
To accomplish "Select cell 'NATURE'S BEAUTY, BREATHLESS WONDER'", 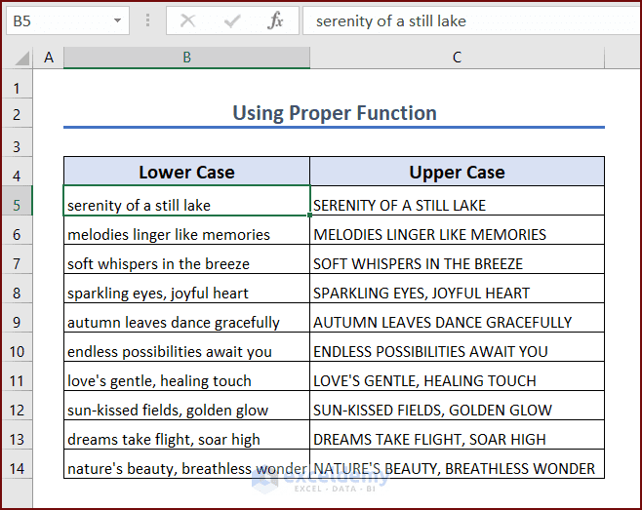I will [457, 464].
